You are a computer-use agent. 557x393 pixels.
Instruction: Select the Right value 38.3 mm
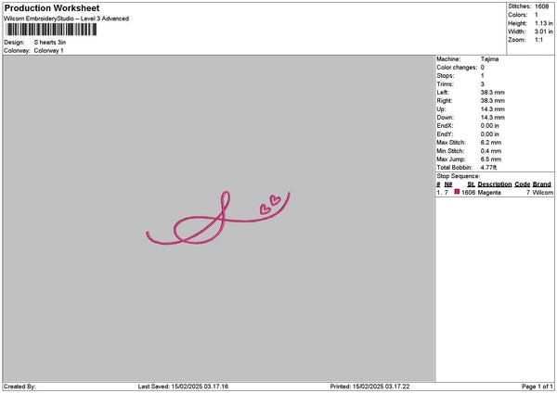[x=493, y=101]
